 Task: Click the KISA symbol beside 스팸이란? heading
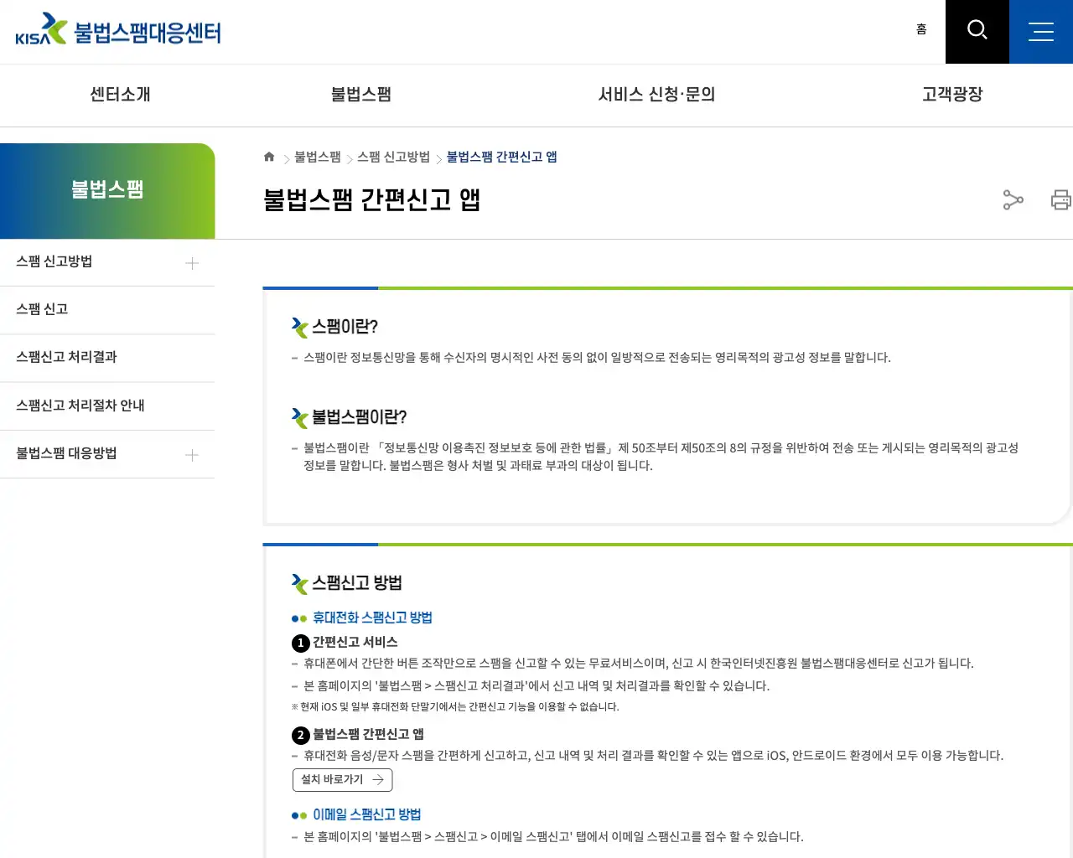coord(300,328)
